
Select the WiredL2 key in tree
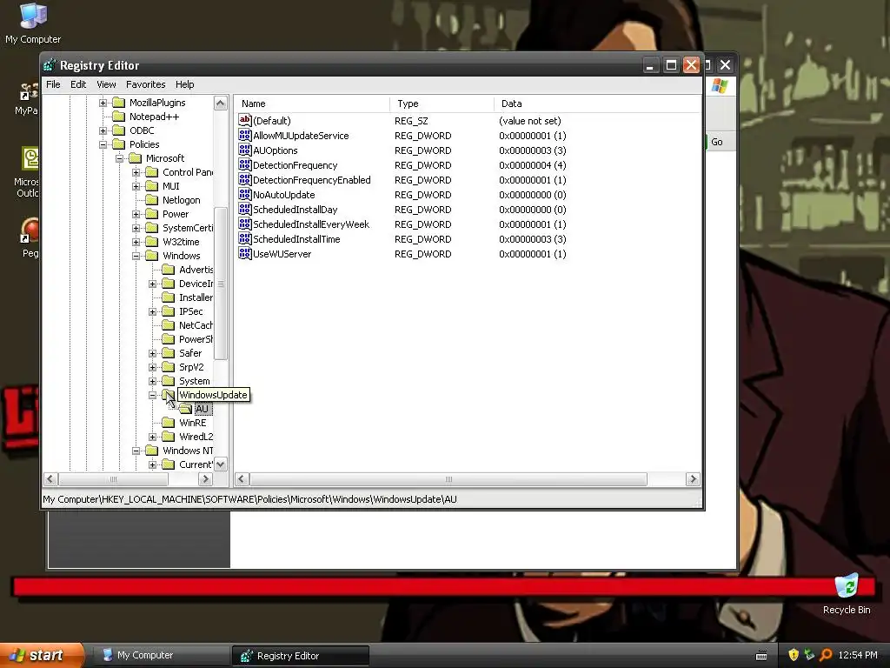click(x=196, y=437)
